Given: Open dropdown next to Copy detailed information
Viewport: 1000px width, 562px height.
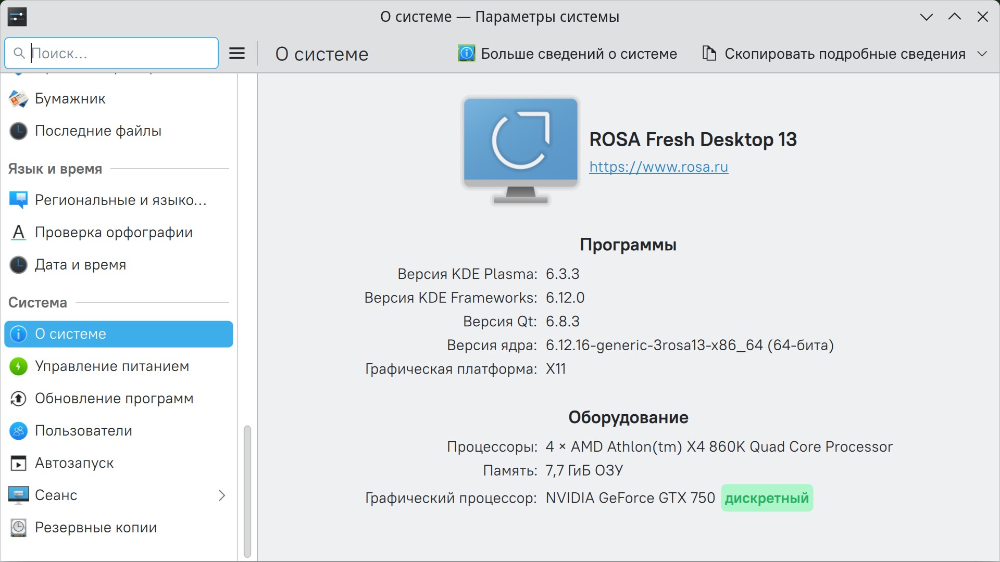Looking at the screenshot, I should pyautogui.click(x=982, y=54).
